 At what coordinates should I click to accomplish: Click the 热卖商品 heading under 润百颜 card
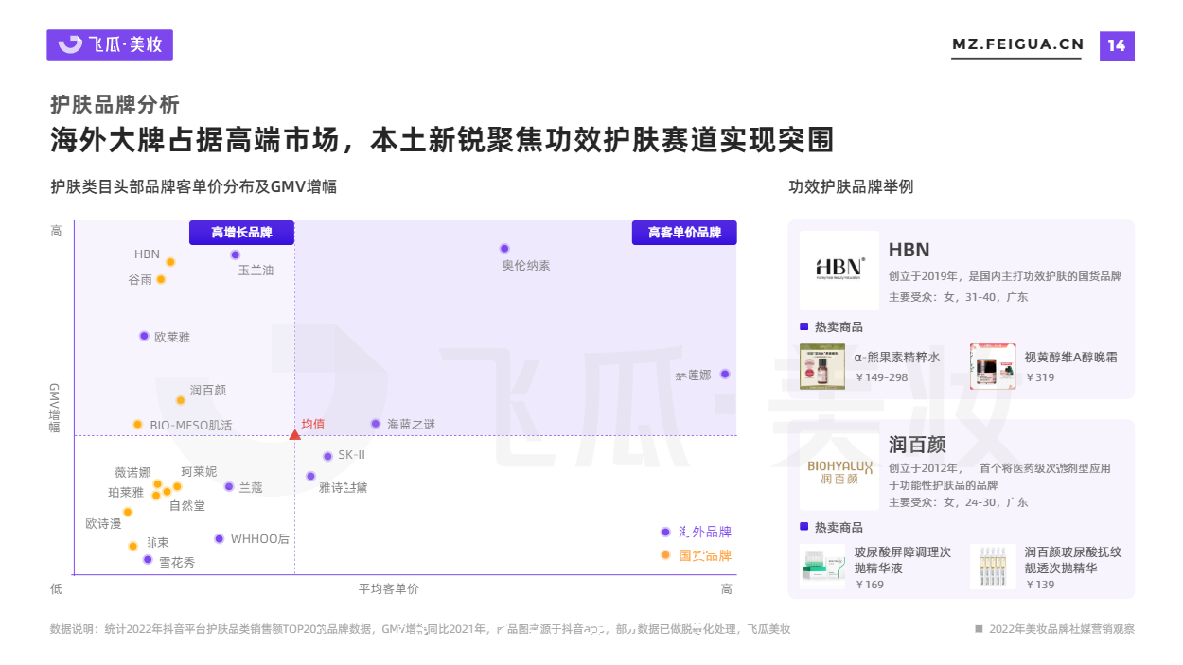pyautogui.click(x=839, y=527)
